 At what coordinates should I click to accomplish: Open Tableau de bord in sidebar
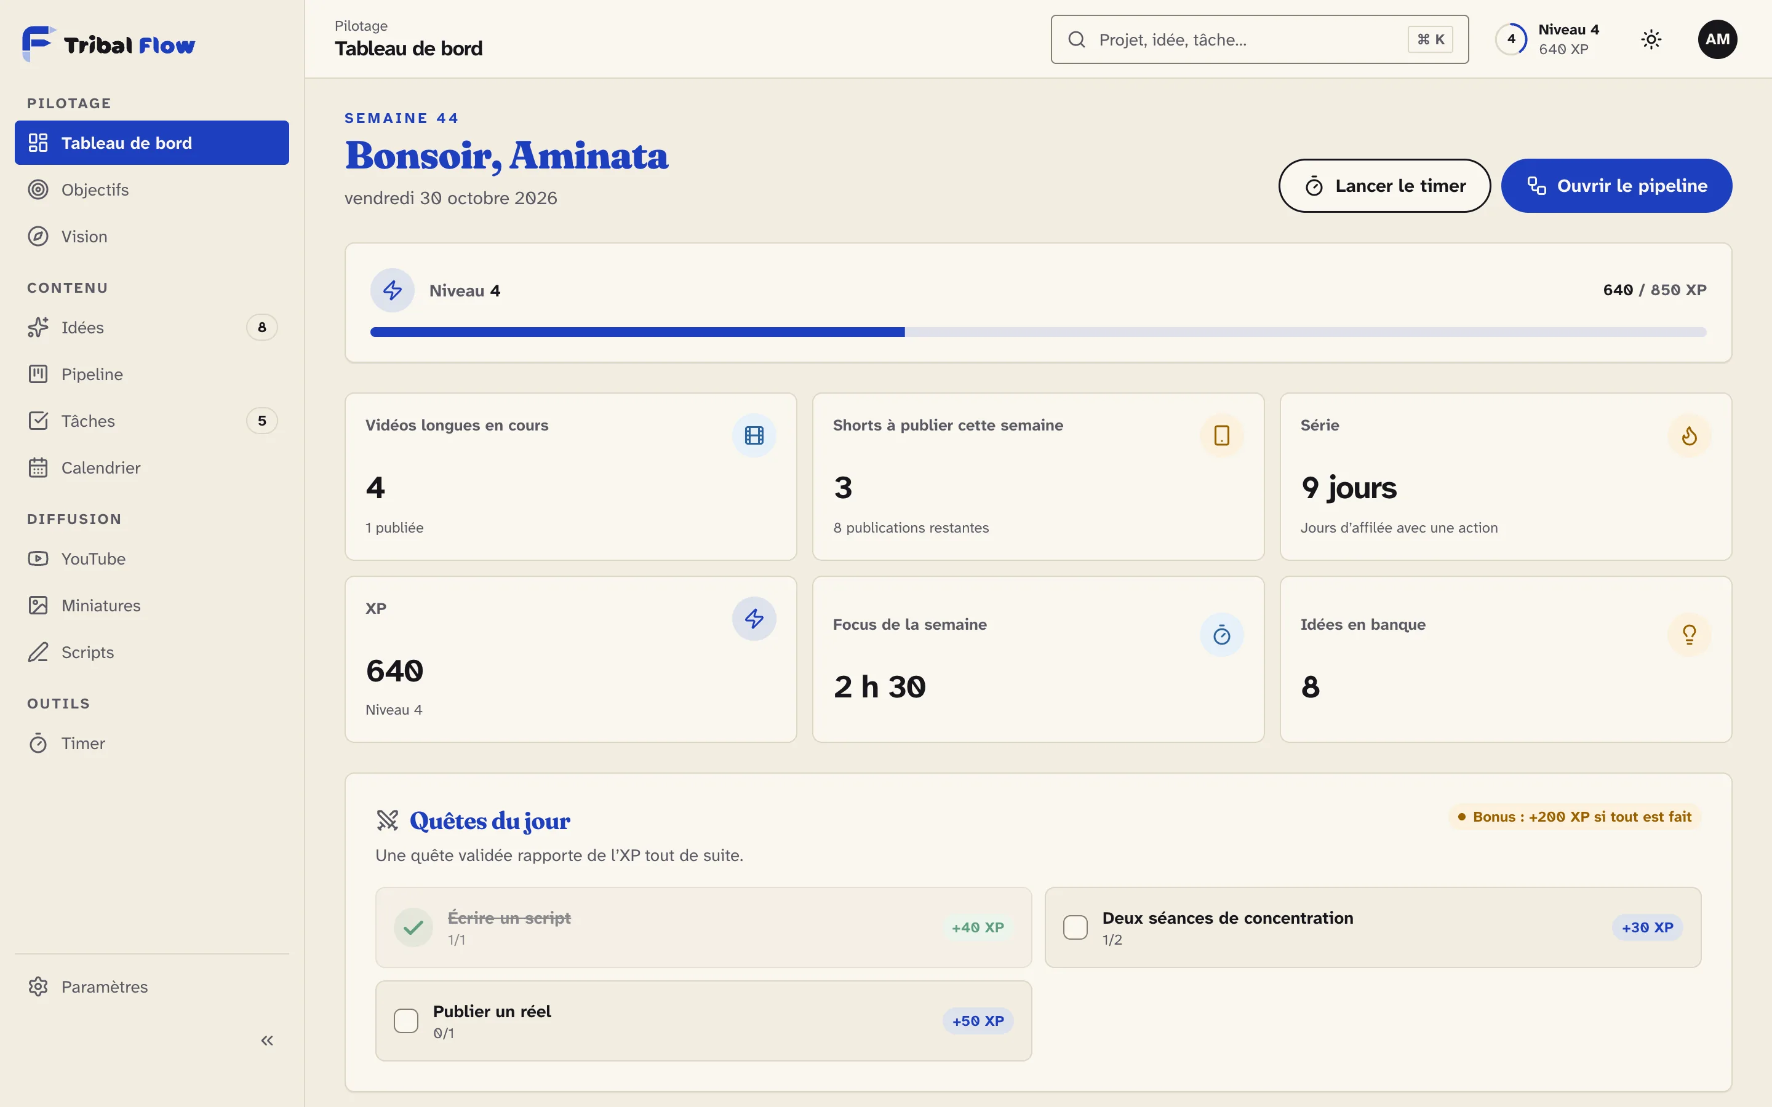151,143
